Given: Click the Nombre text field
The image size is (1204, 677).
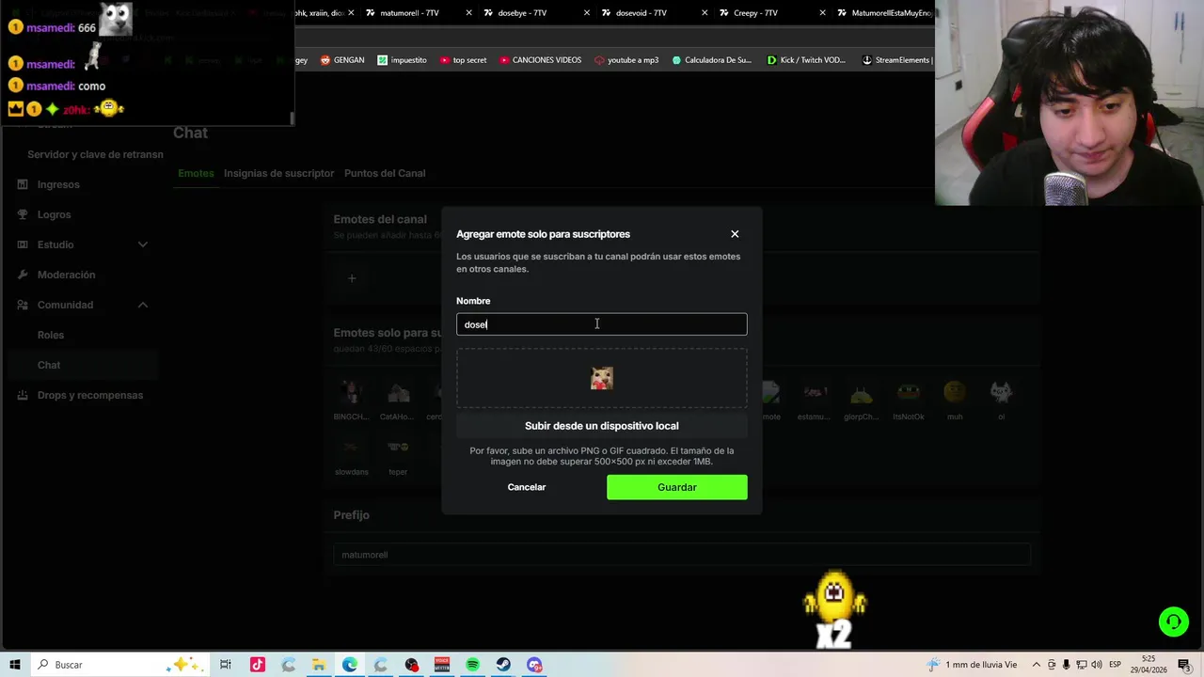Looking at the screenshot, I should coord(602,324).
